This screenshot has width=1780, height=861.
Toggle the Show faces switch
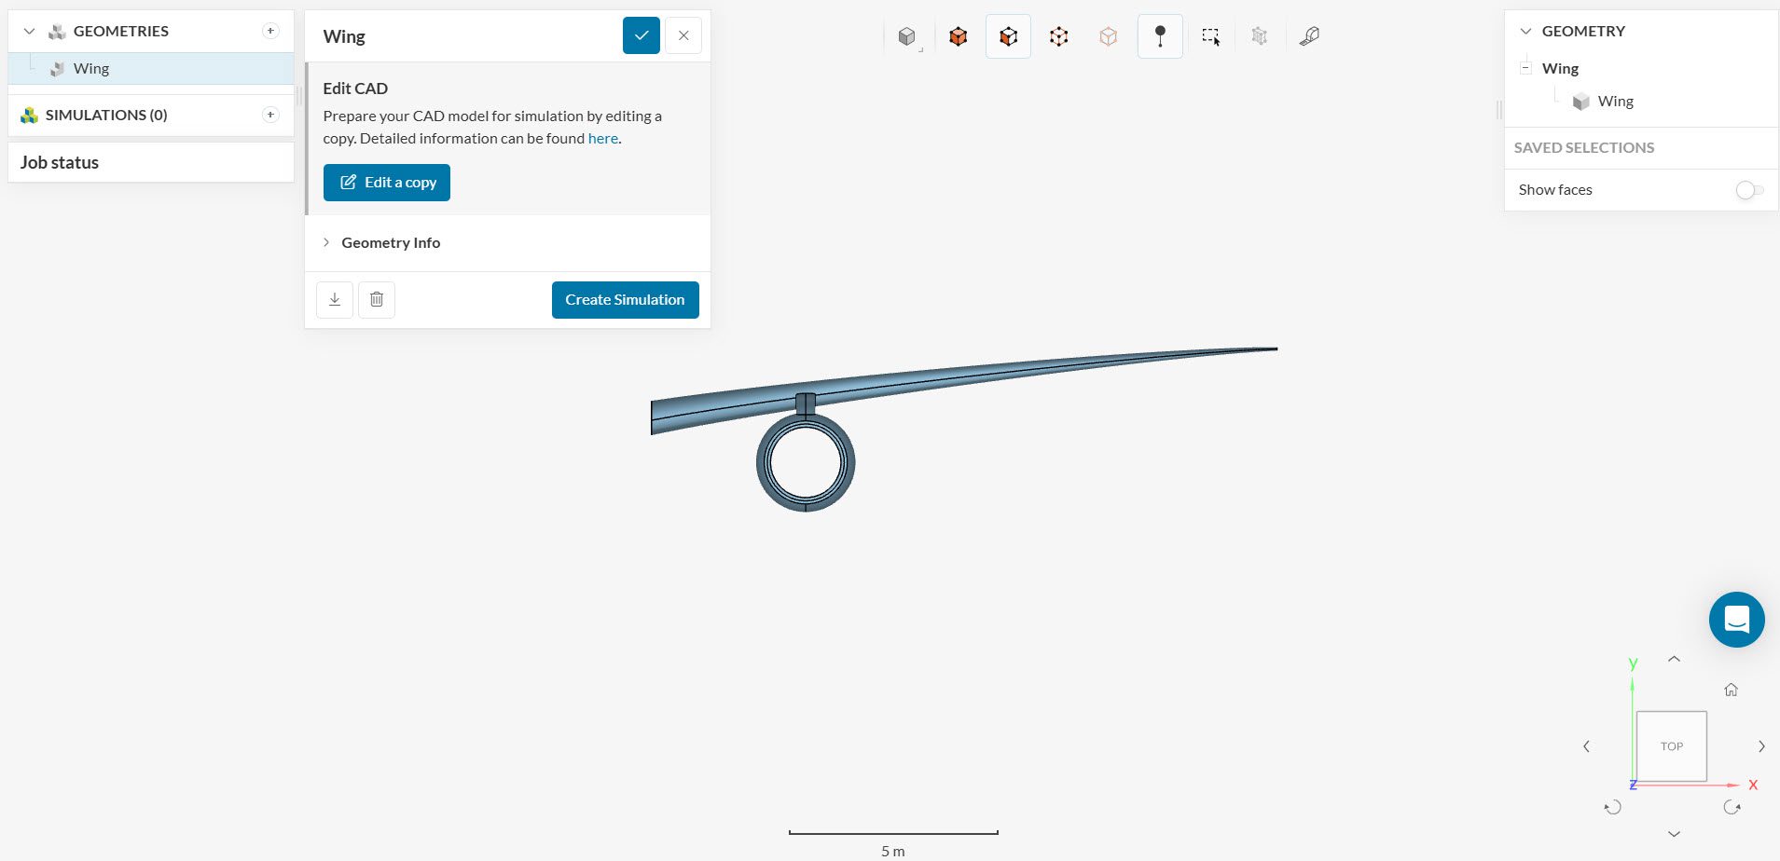click(x=1749, y=190)
